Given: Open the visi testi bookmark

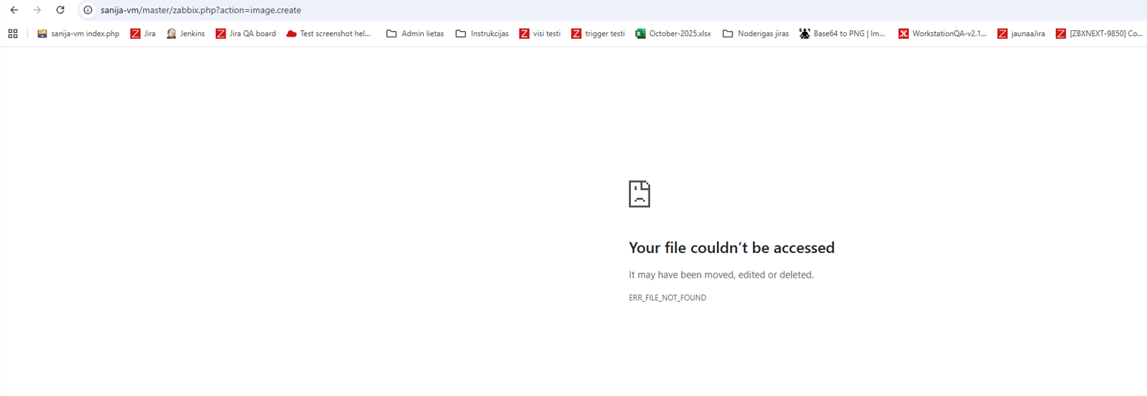Looking at the screenshot, I should pyautogui.click(x=540, y=34).
